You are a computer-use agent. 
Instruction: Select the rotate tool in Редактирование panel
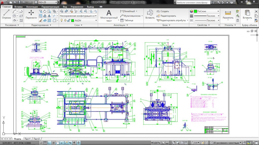[x=45, y=11]
